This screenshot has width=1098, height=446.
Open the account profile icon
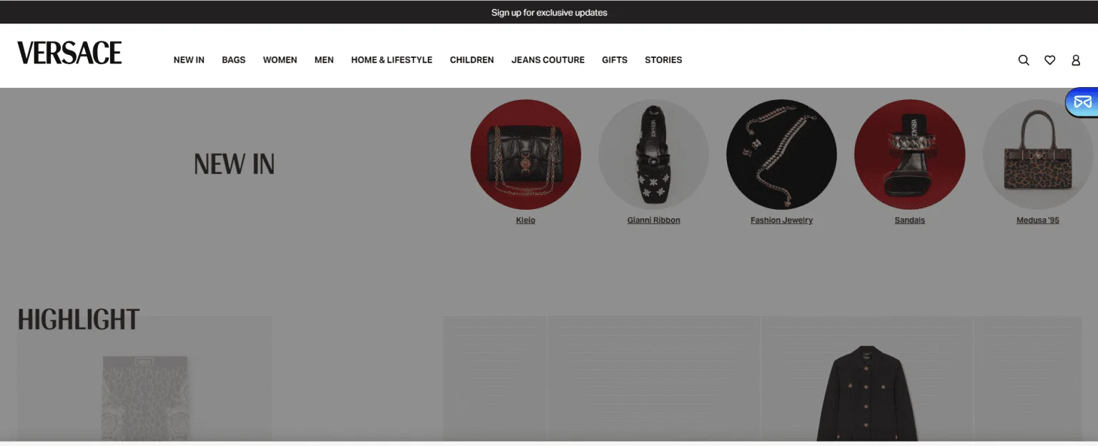pos(1075,60)
